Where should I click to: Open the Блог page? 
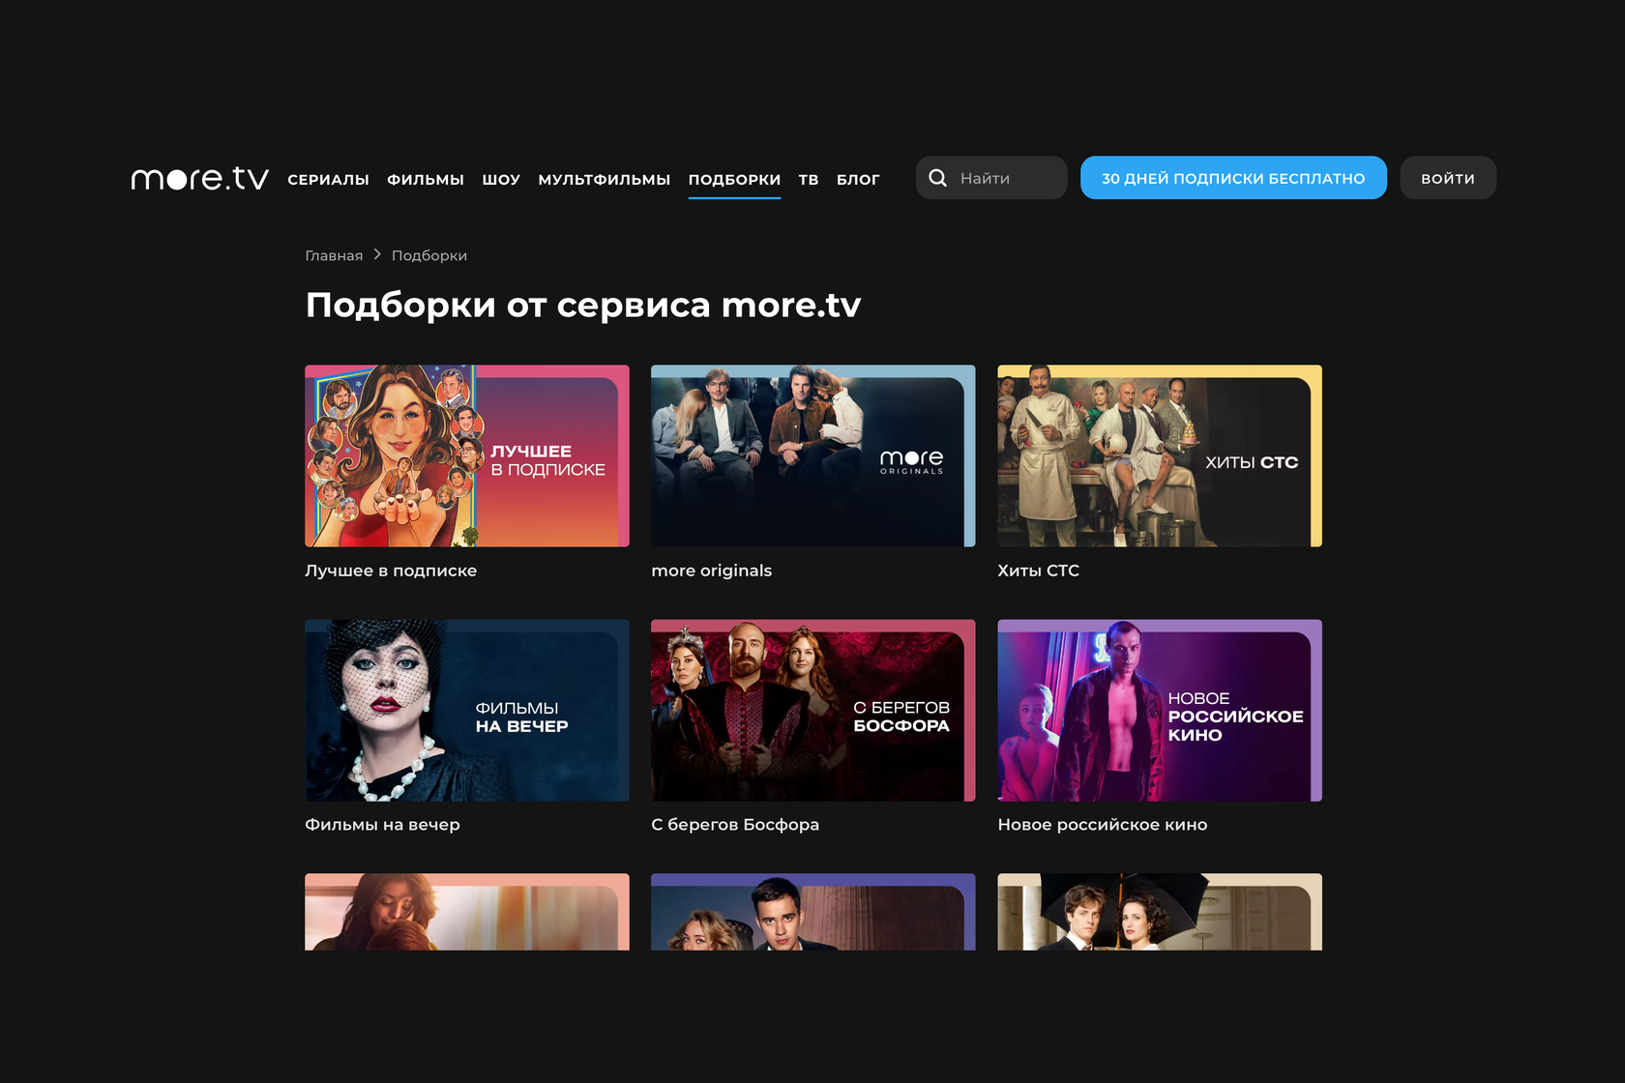pyautogui.click(x=858, y=179)
